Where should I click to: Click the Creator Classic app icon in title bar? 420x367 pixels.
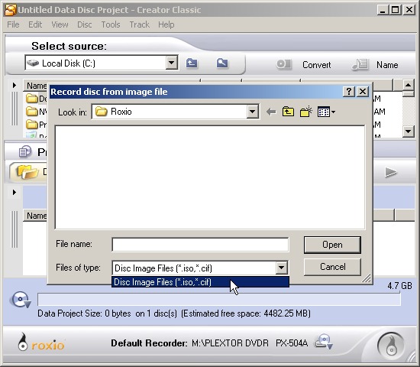click(10, 10)
